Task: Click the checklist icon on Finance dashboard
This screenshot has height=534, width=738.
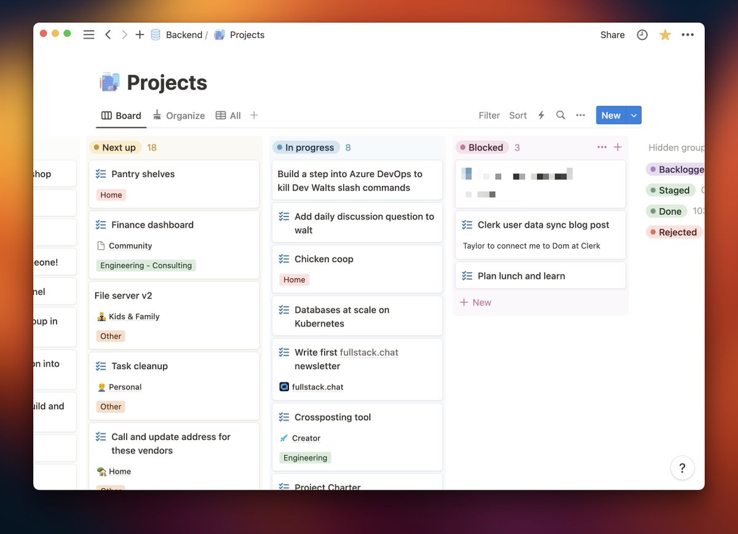Action: [x=101, y=225]
